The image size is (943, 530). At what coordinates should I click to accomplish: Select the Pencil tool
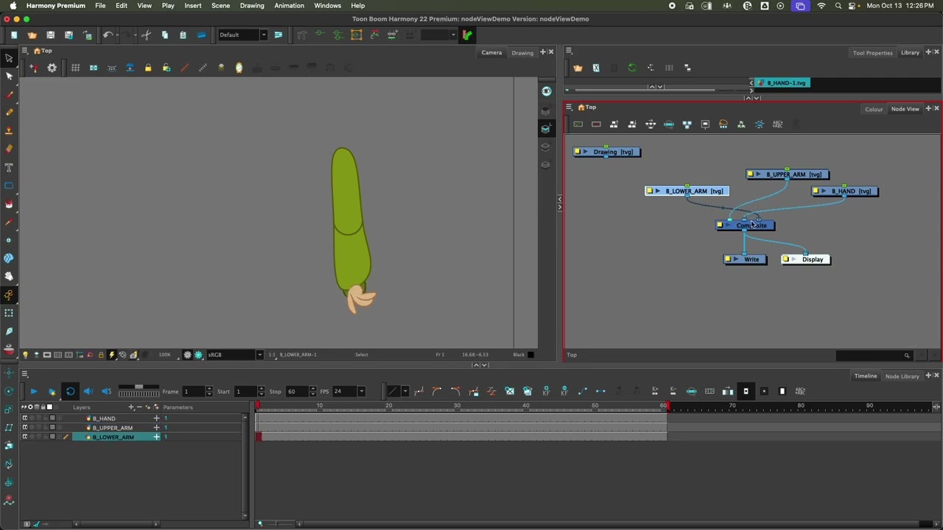point(9,112)
